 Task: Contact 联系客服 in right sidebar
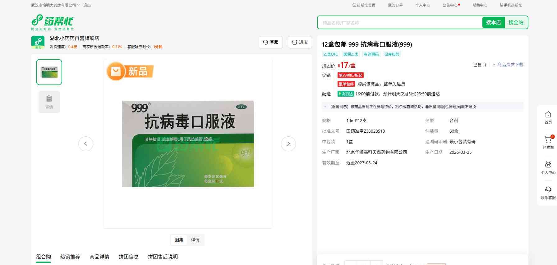coord(548,193)
